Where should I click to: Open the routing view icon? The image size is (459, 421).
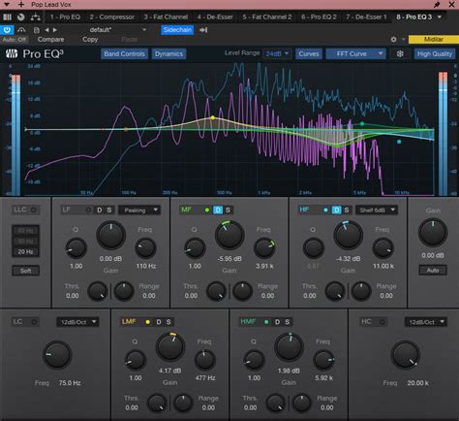(36, 17)
